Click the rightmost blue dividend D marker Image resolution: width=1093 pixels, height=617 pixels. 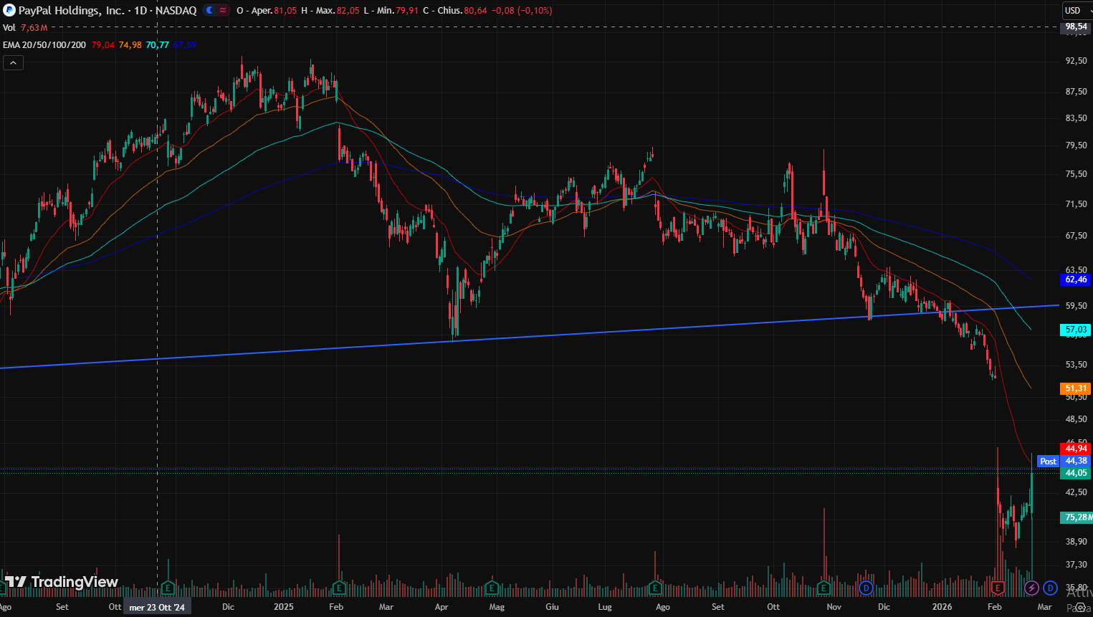click(x=1050, y=588)
